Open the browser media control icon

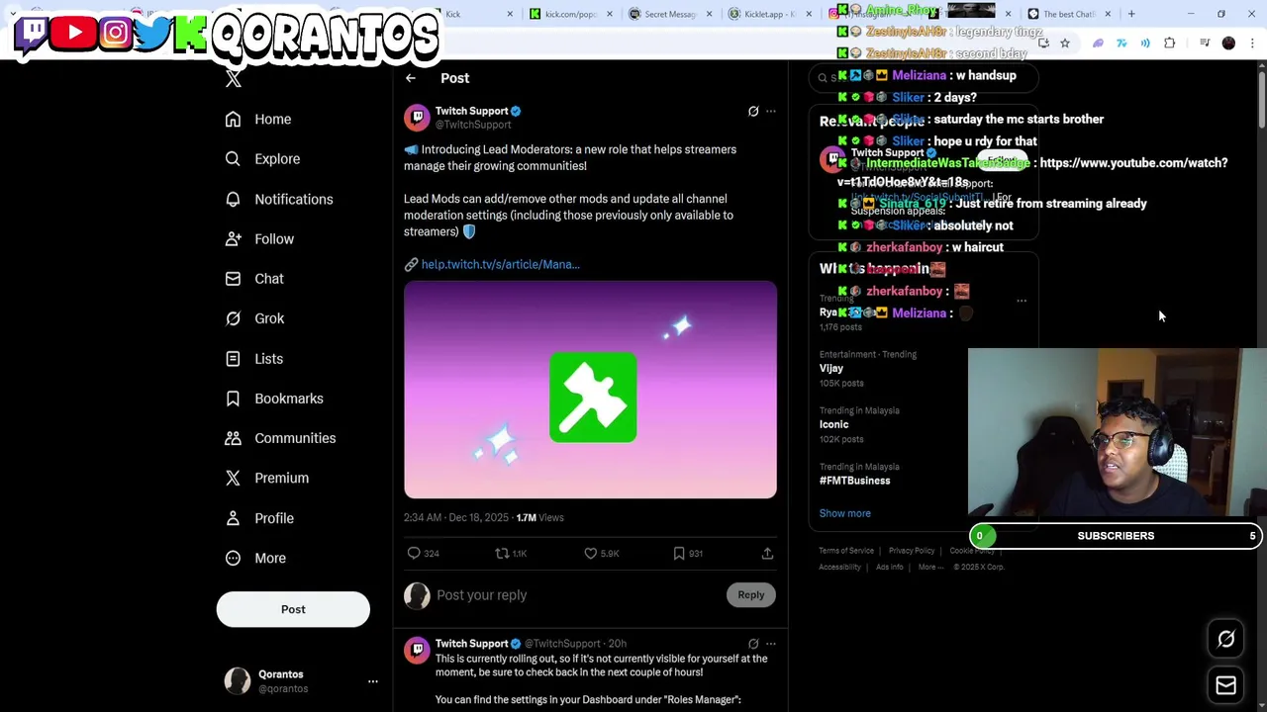(x=1205, y=44)
